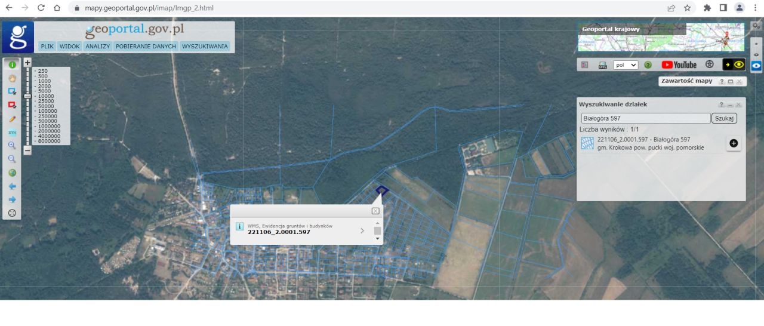This screenshot has height=326, width=764.
Task: Close the WMS info popup
Action: [375, 211]
